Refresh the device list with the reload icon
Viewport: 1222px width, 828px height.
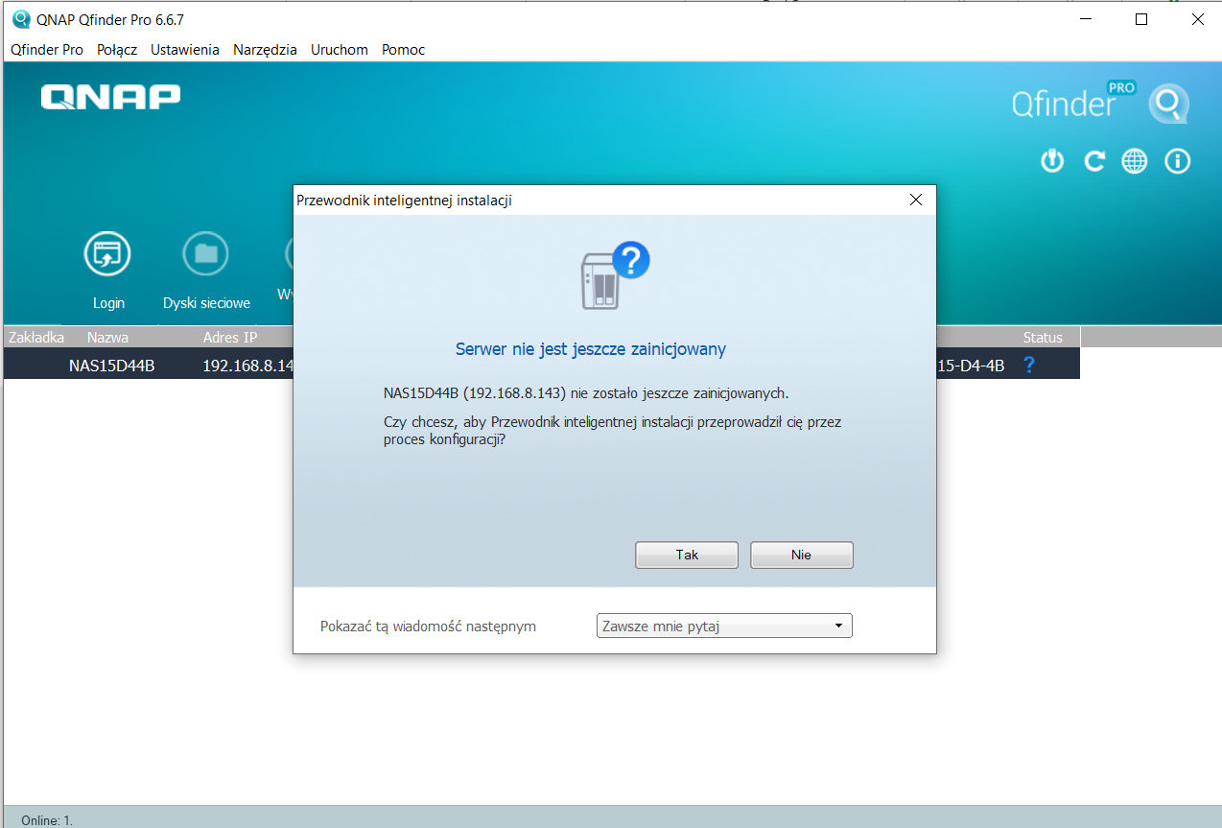point(1093,161)
